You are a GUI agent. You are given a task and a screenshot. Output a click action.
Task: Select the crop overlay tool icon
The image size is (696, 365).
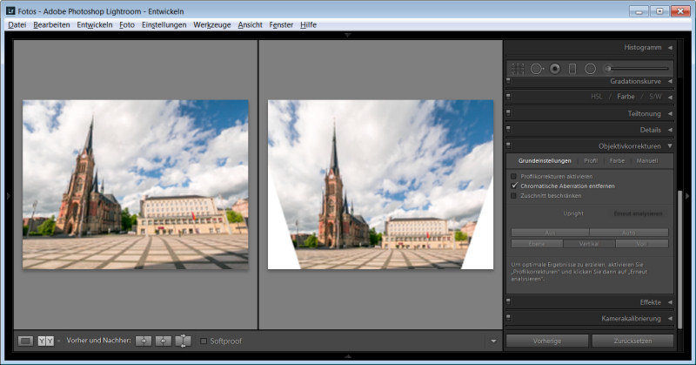coord(518,68)
